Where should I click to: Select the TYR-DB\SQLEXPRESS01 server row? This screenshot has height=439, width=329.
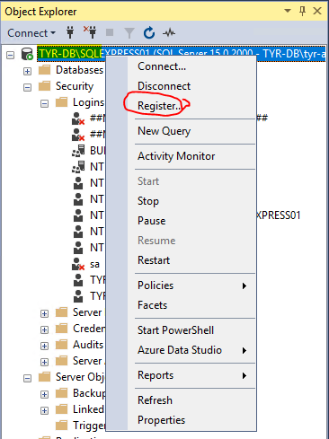pyautogui.click(x=181, y=54)
